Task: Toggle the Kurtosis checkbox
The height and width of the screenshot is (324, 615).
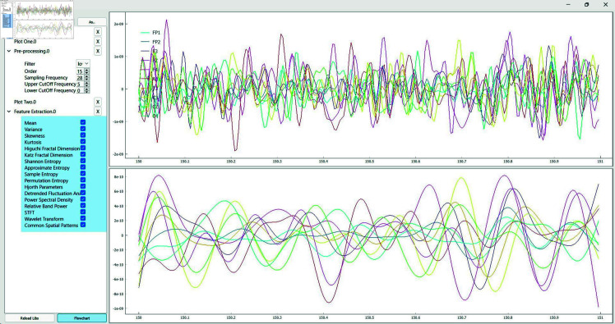Action: point(83,142)
